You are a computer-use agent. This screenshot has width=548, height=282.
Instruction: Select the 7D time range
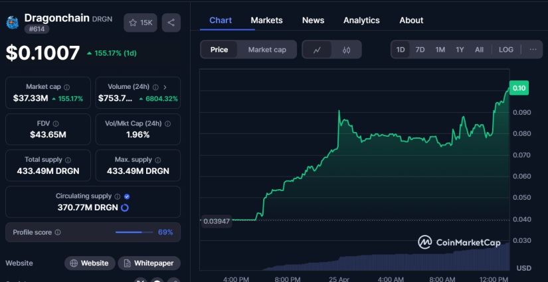(x=420, y=50)
